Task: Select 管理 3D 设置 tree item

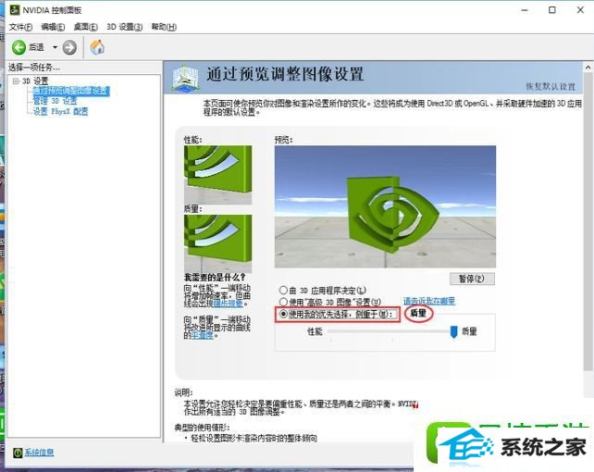Action: tap(55, 101)
